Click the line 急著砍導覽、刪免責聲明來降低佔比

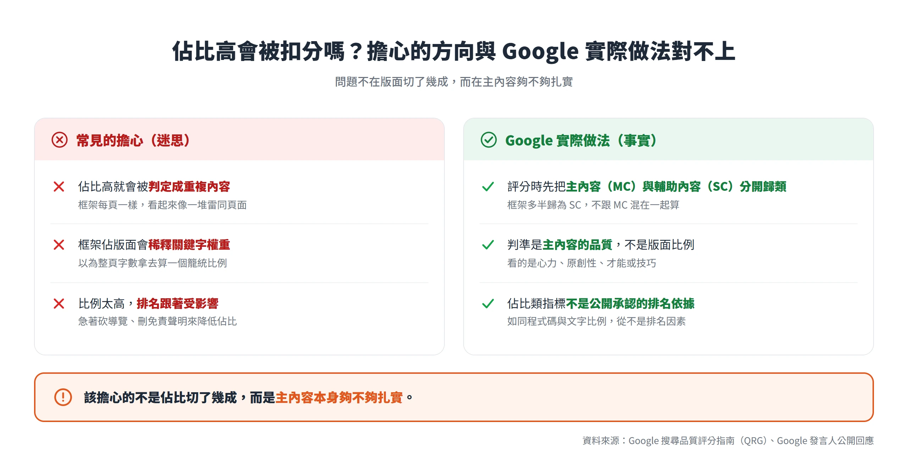click(x=157, y=321)
